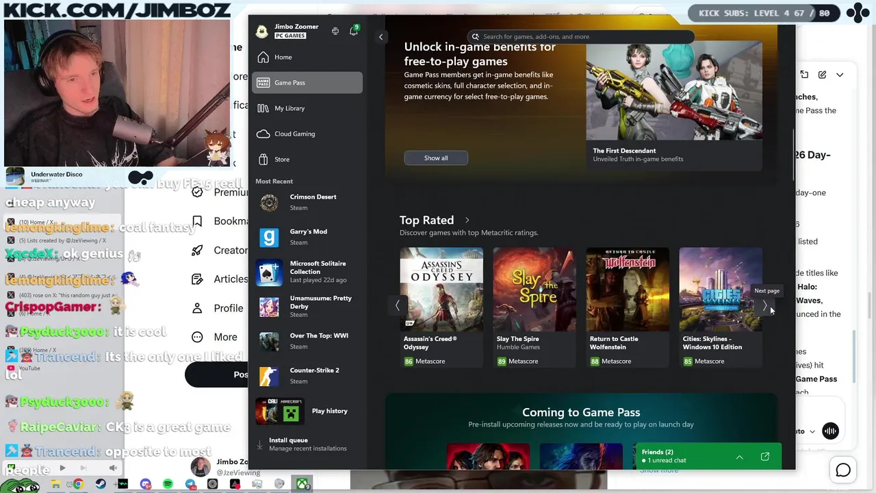
Task: Click the Cloud Gaming cloud icon
Action: (x=263, y=134)
